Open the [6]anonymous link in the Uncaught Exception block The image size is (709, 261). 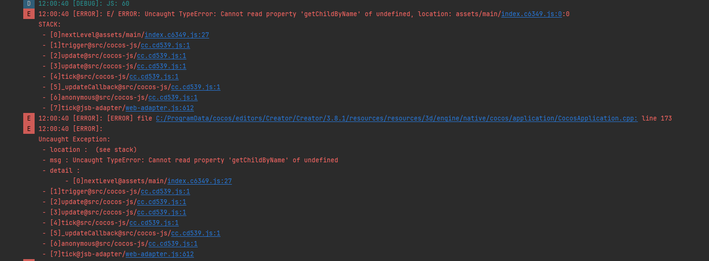tap(173, 243)
